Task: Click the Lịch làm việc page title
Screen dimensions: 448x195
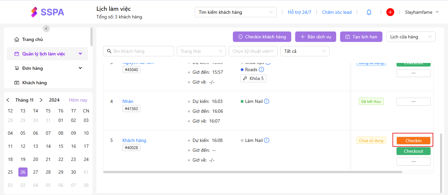Action: point(113,9)
